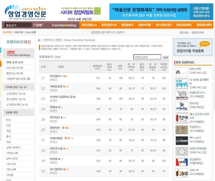Click the 검색 button next to 브랜드검색
Screen dimensions: 215x181
pyautogui.click(x=166, y=57)
